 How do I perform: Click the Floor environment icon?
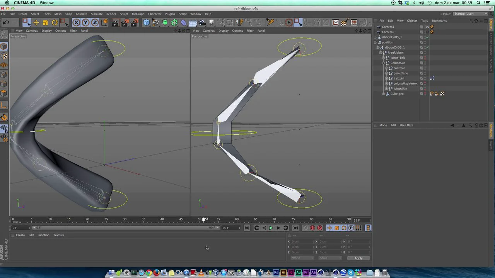193,23
